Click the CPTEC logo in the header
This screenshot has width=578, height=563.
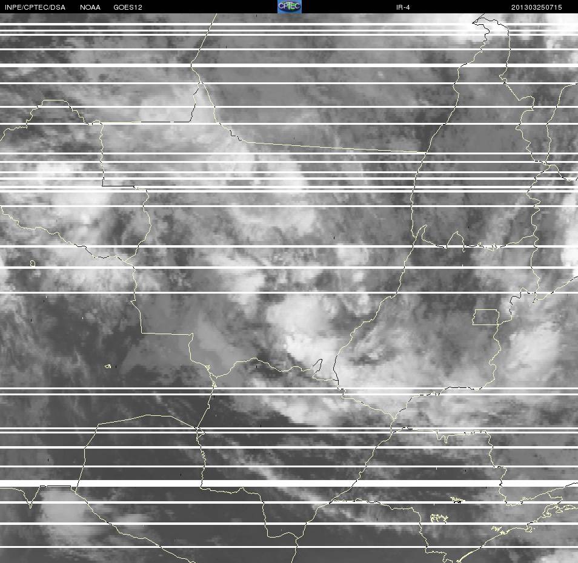click(x=290, y=7)
